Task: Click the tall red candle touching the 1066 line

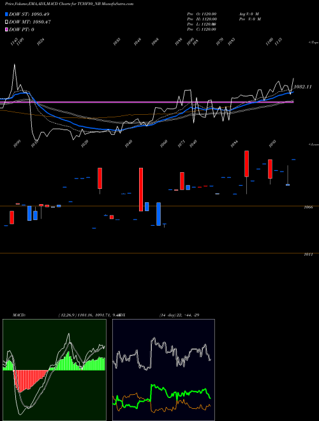Action: coord(141,189)
